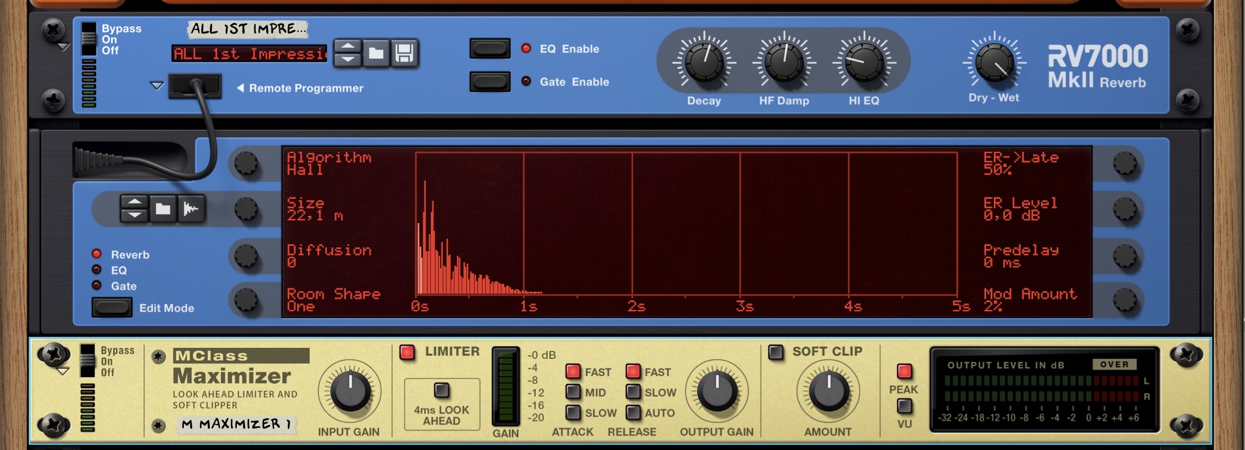The width and height of the screenshot is (1245, 450).
Task: Select FAST attack mode
Action: pos(573,372)
